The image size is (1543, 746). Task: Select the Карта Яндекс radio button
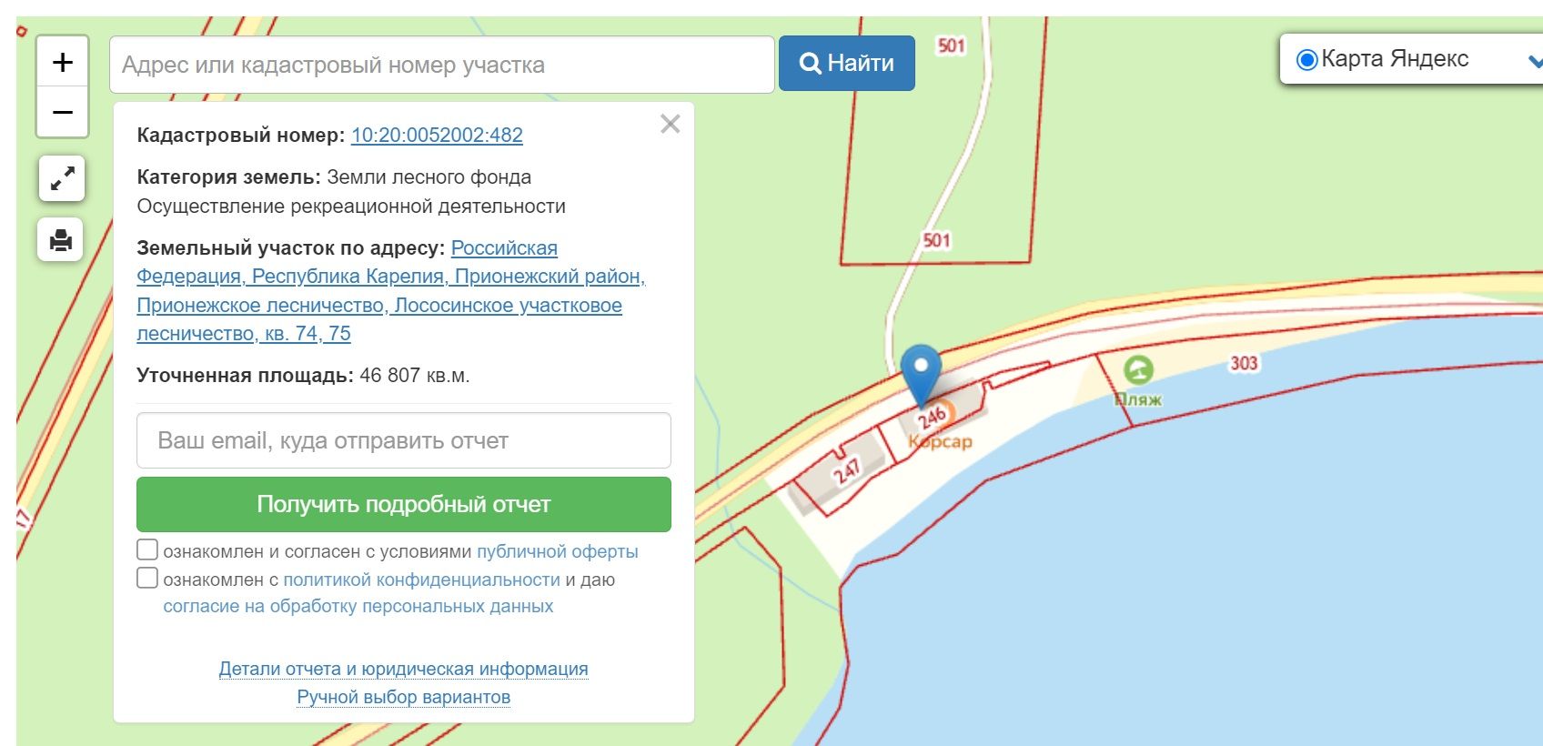point(1306,60)
